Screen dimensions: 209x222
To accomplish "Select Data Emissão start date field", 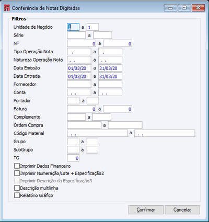I will tap(79, 68).
